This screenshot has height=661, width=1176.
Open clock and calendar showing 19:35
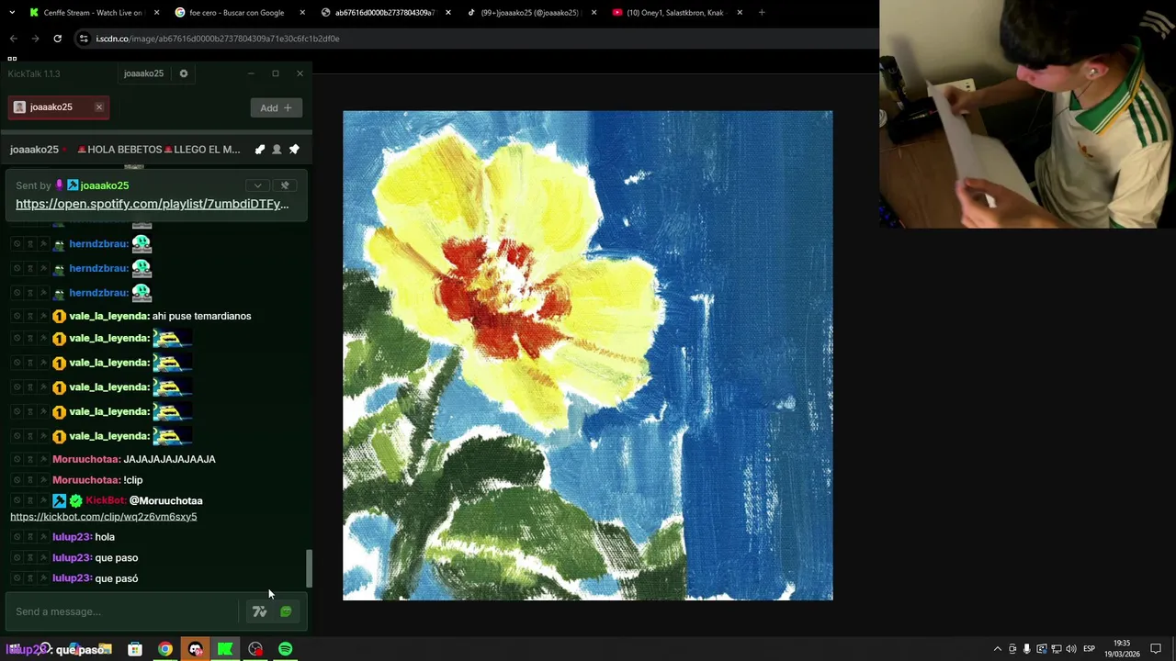(1122, 648)
